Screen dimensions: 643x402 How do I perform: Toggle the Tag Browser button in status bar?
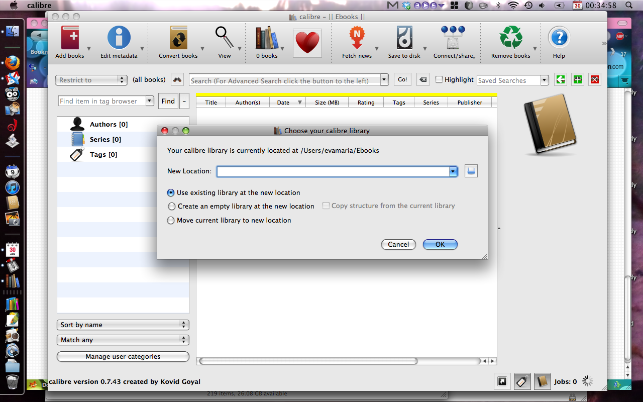click(x=522, y=381)
